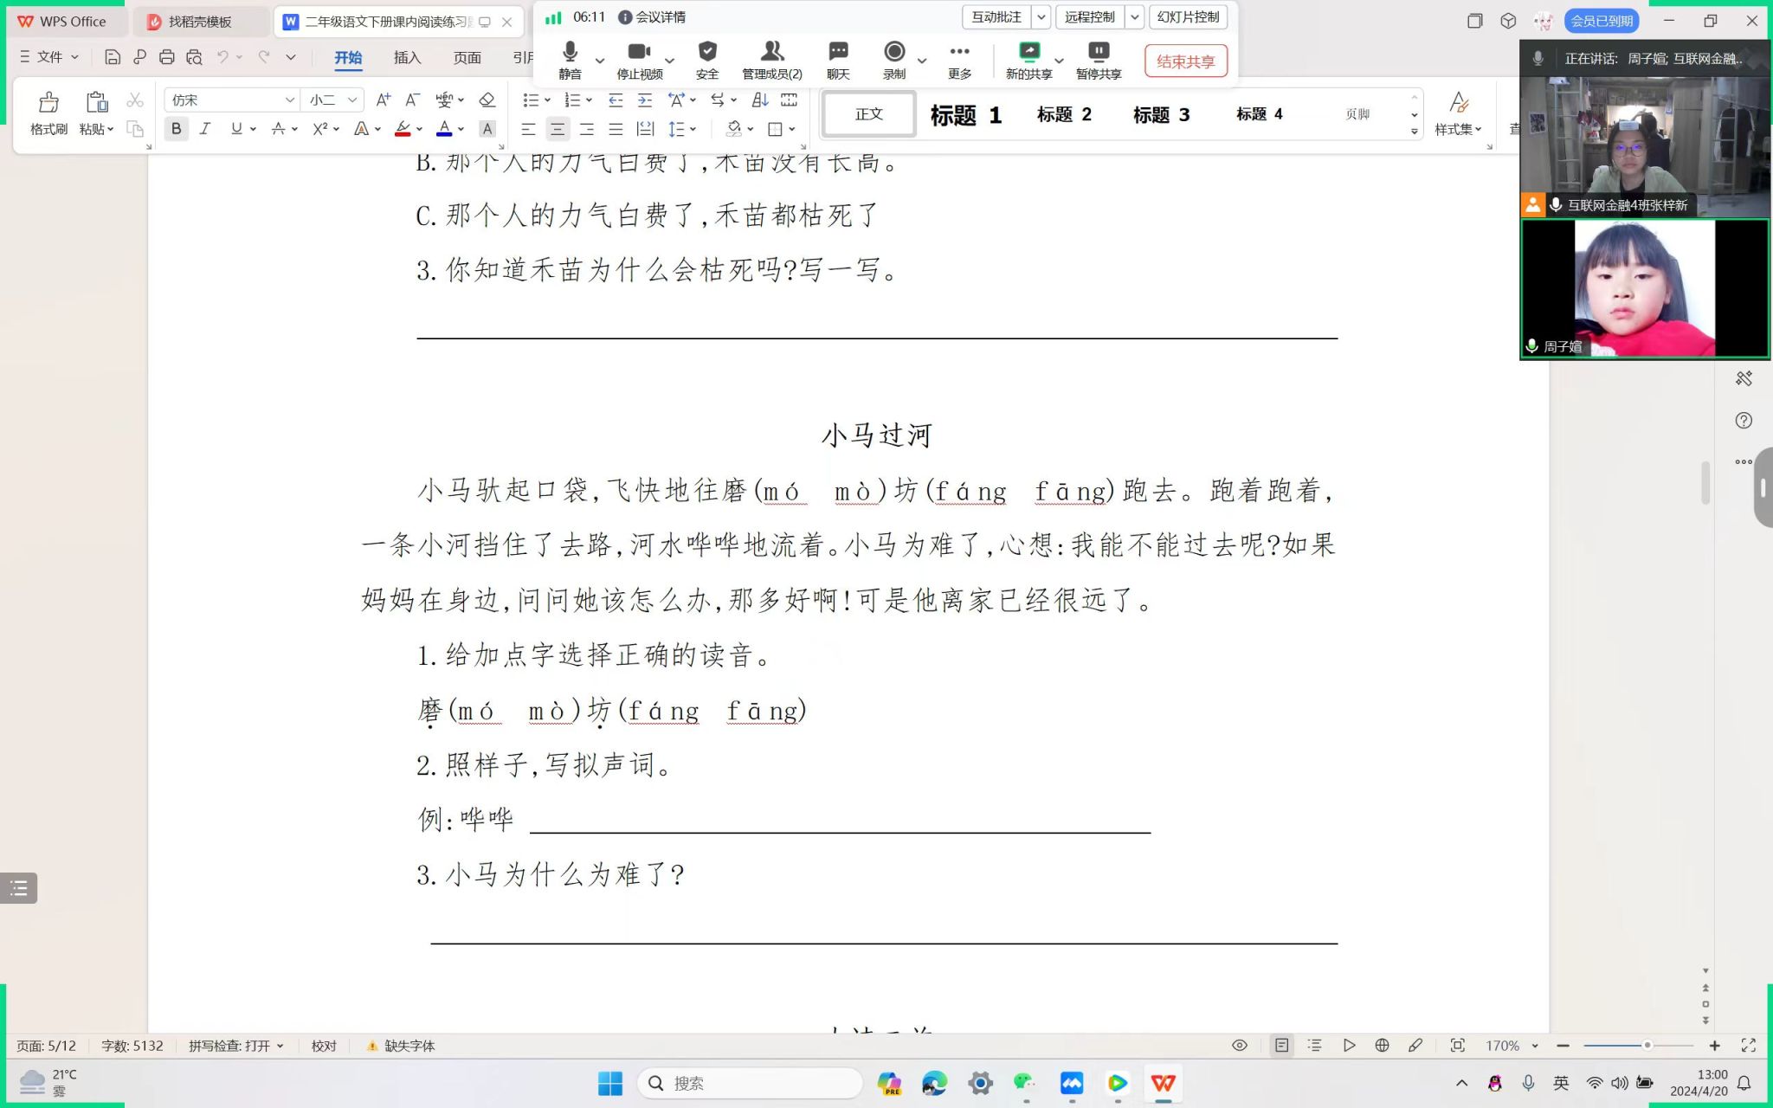The width and height of the screenshot is (1773, 1108).
Task: Click the clear formatting eraser icon
Action: click(x=487, y=100)
